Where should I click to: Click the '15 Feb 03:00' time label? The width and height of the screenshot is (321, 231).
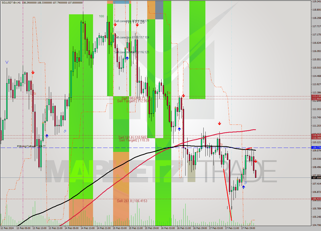(120, 228)
